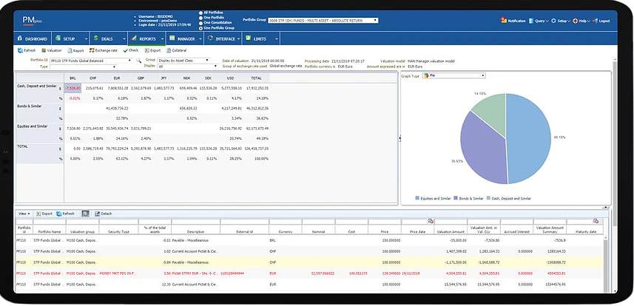Open the Collateral toolbar icon

[x=169, y=50]
